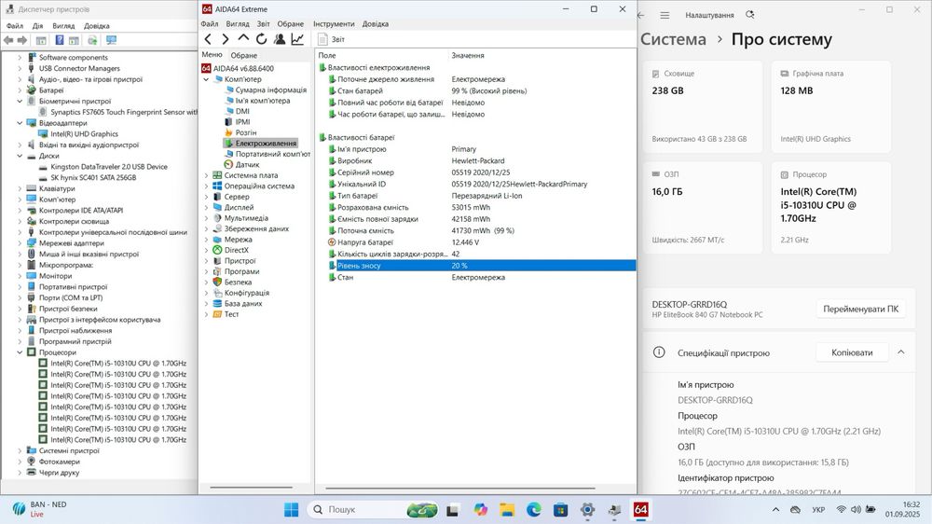Click Device Manager back arrow icon
The image size is (932, 524).
(x=8, y=40)
